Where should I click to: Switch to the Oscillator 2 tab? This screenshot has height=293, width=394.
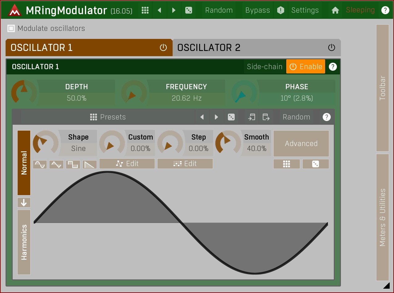coord(257,48)
